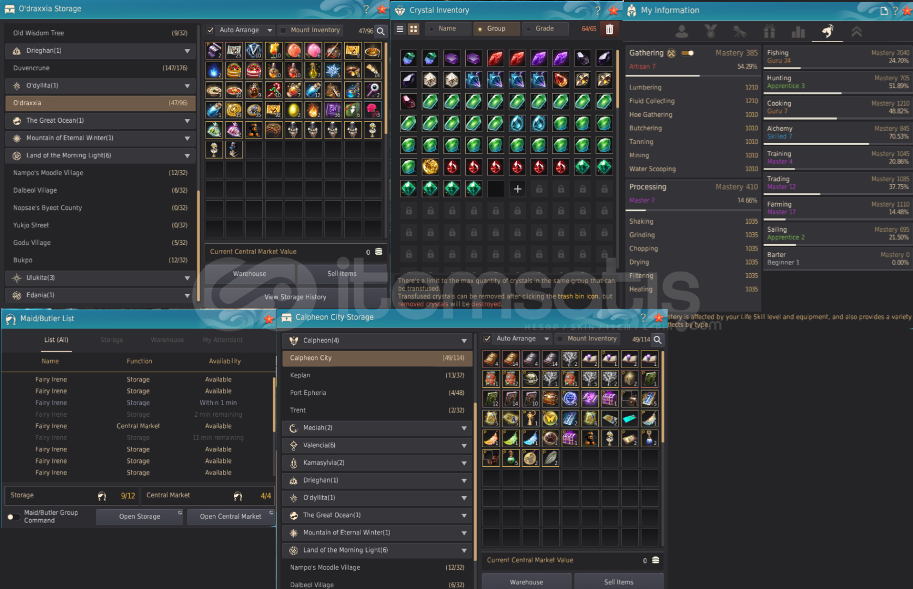Open the double chevron tab in My Information

pyautogui.click(x=857, y=32)
